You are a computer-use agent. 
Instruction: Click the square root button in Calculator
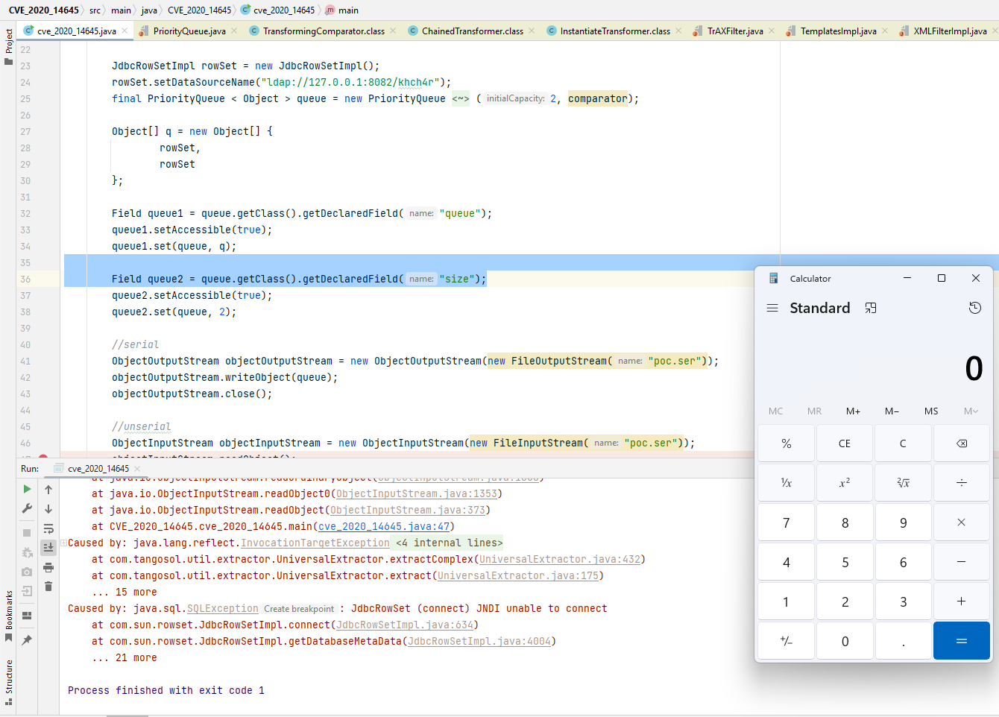903,483
